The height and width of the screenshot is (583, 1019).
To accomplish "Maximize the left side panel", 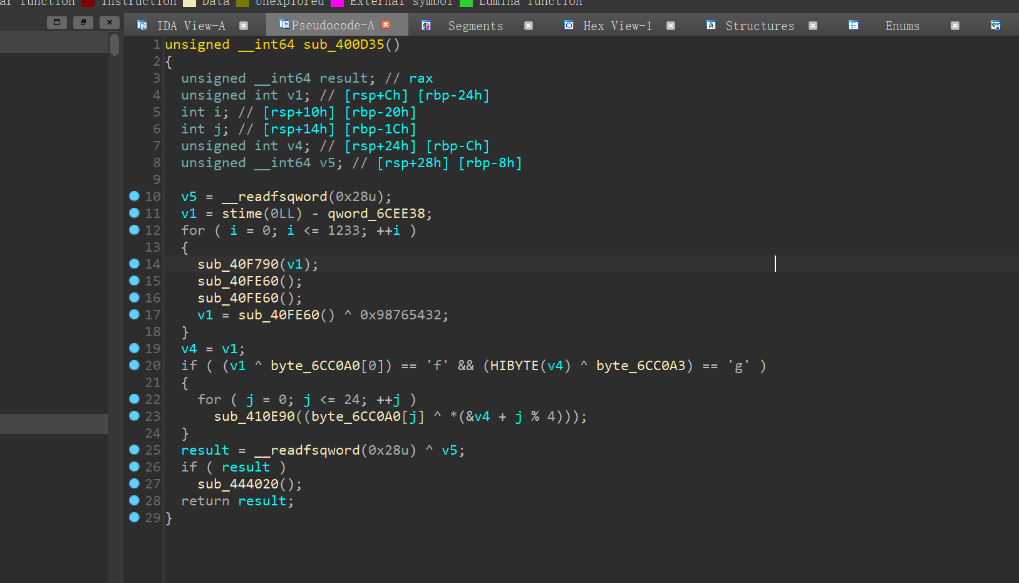I will [56, 23].
